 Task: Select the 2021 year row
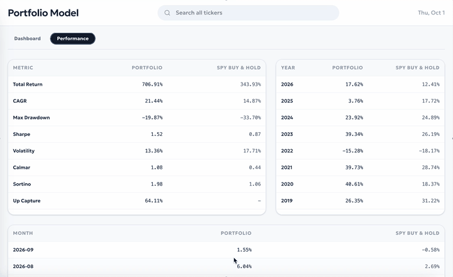pyautogui.click(x=361, y=167)
